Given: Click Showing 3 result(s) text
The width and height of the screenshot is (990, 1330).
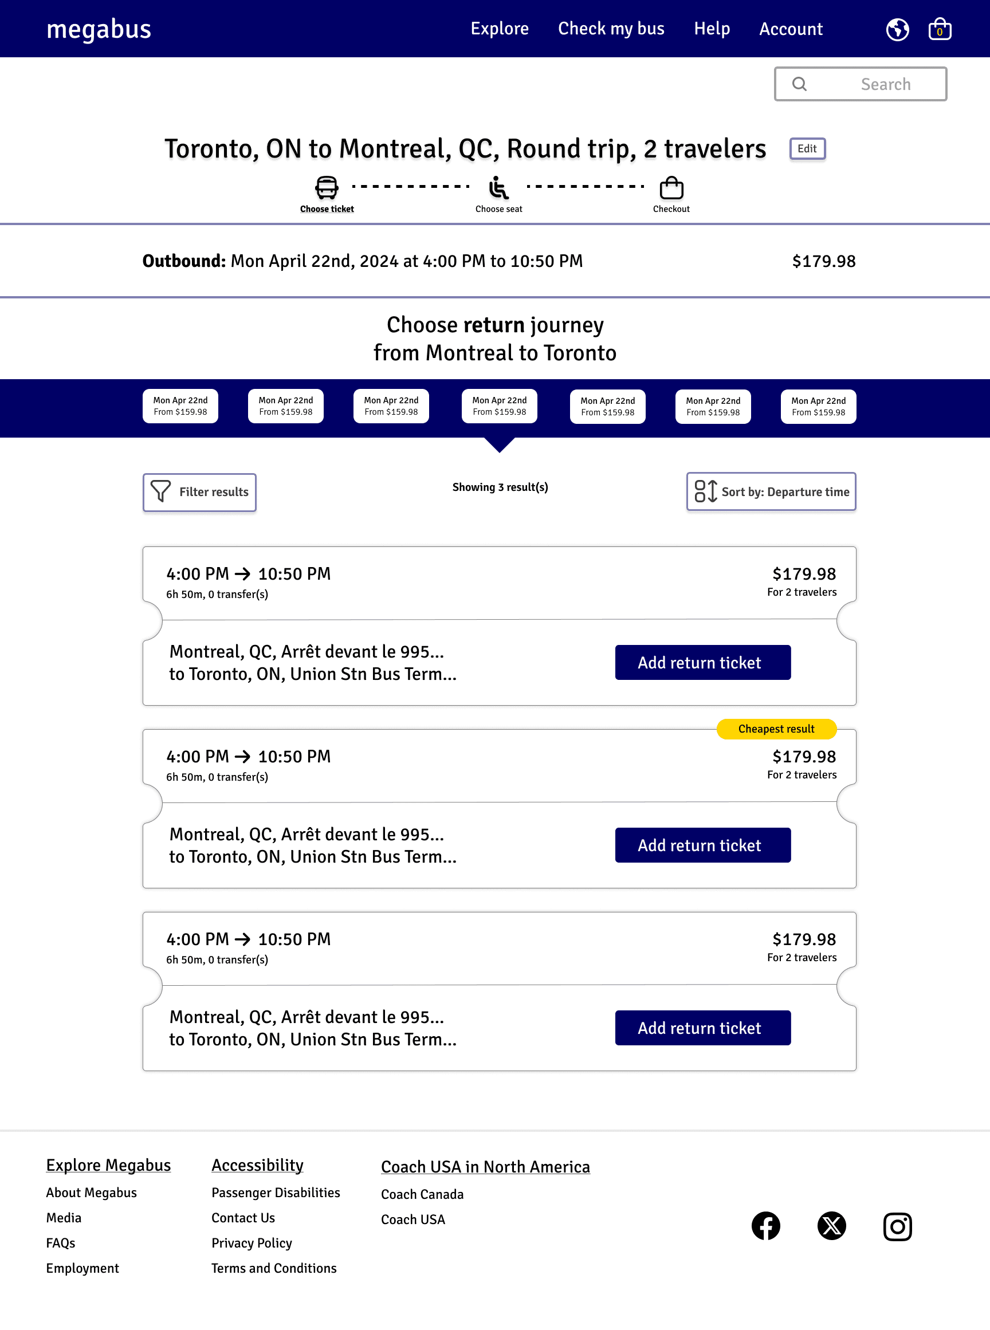Looking at the screenshot, I should [500, 487].
